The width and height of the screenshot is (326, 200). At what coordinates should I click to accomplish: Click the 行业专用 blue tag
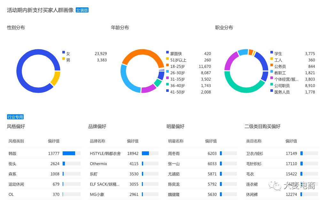tap(15, 117)
